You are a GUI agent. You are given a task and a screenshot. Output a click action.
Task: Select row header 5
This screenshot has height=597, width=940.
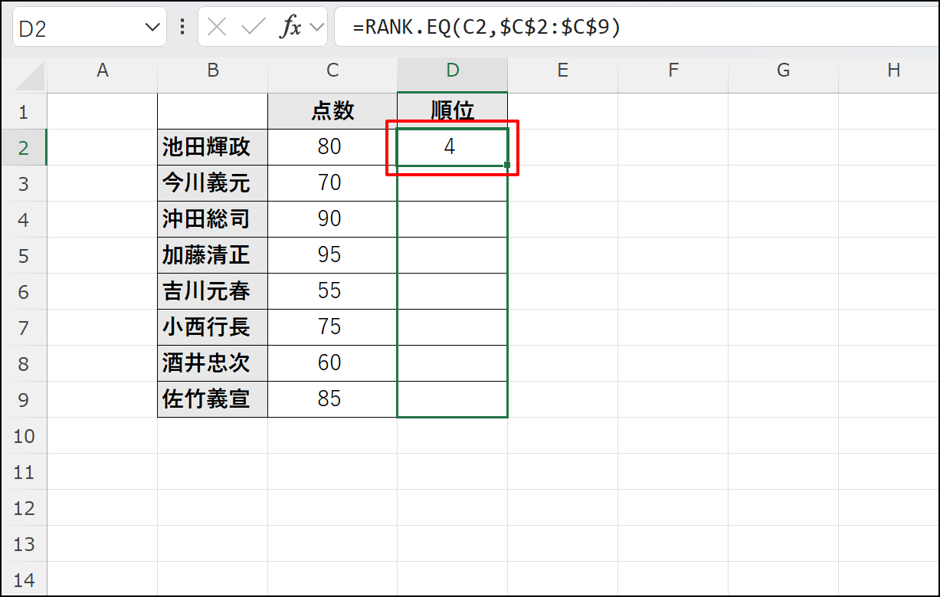25,255
